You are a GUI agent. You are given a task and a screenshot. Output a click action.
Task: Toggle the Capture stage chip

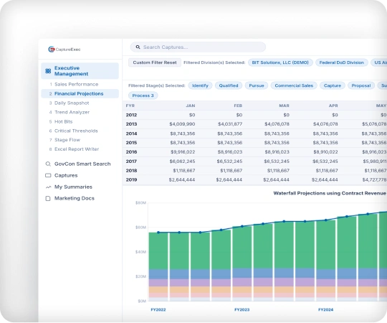click(333, 85)
